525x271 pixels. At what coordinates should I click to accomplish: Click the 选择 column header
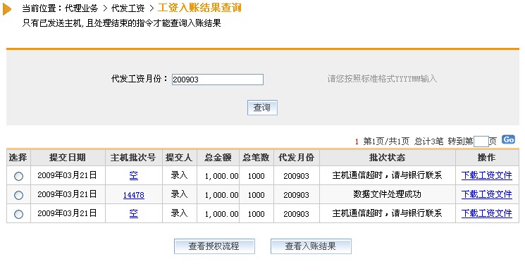point(18,158)
